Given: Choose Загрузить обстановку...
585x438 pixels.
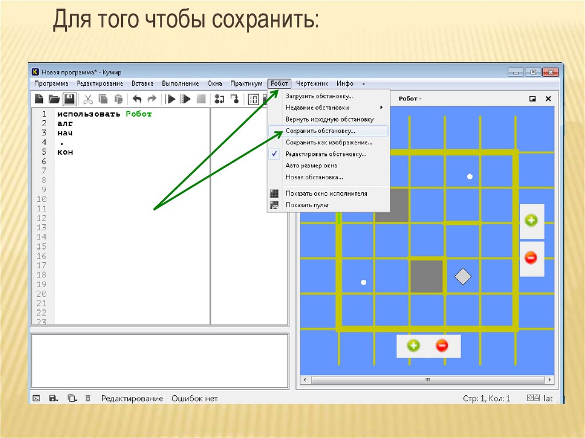Looking at the screenshot, I should coord(328,96).
